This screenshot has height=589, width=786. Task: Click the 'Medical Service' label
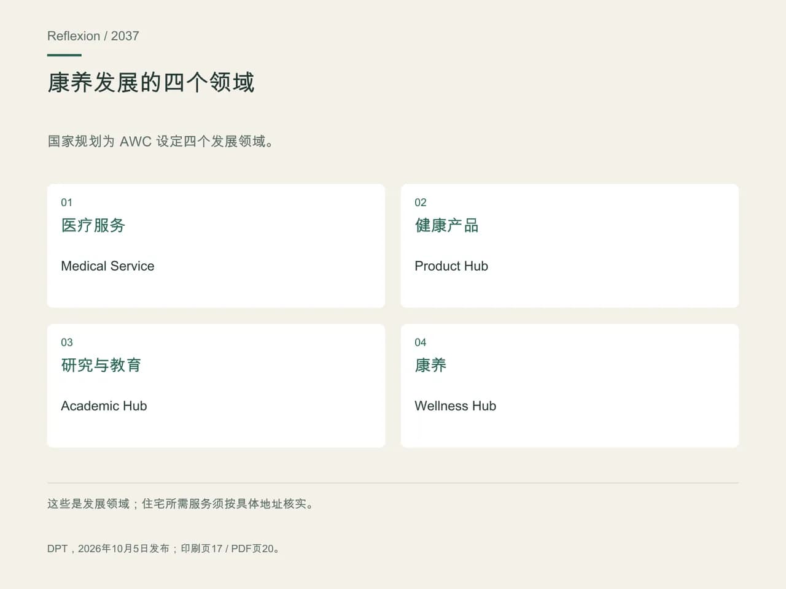click(x=107, y=266)
